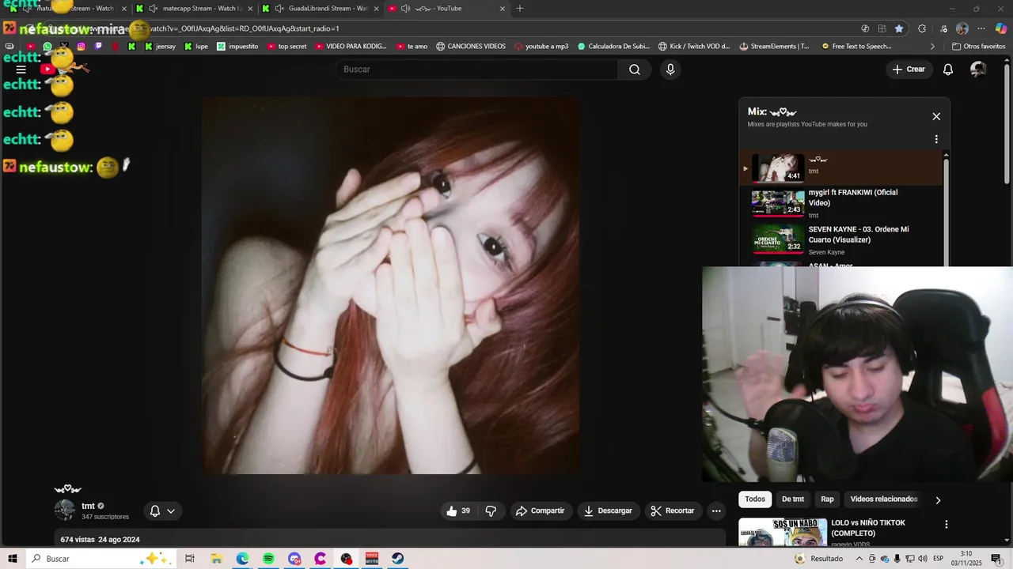1013x569 pixels.
Task: Open Free Text to Speech bookmark
Action: (856, 47)
